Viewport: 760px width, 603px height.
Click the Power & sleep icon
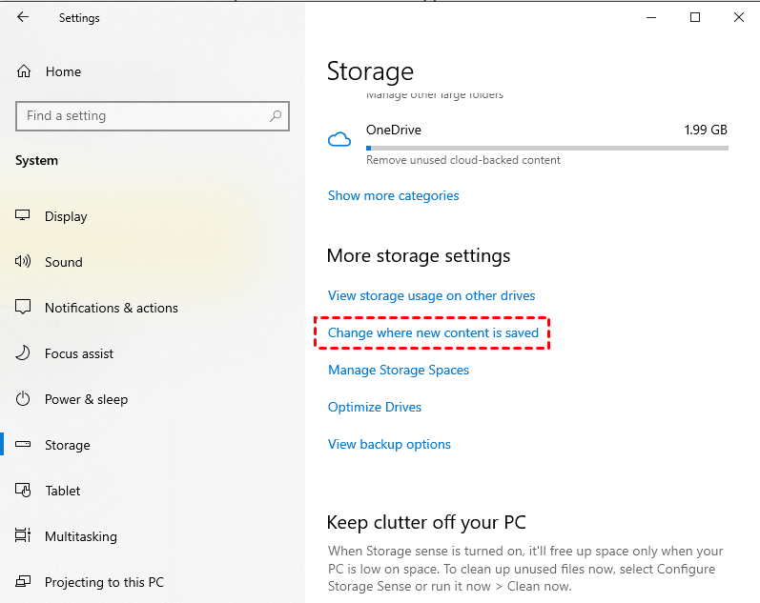tap(24, 399)
